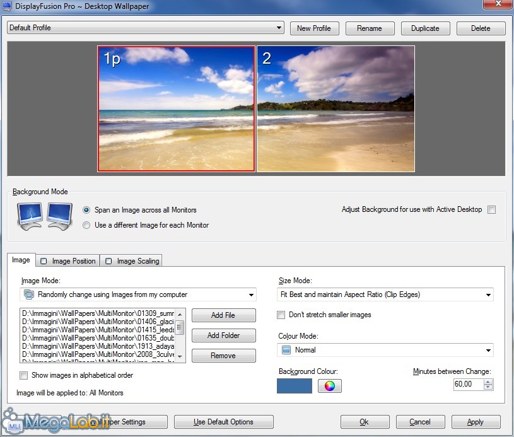514x437 pixels.
Task: Enable Adjust Background for Active Desktop checkbox
Action: point(491,209)
